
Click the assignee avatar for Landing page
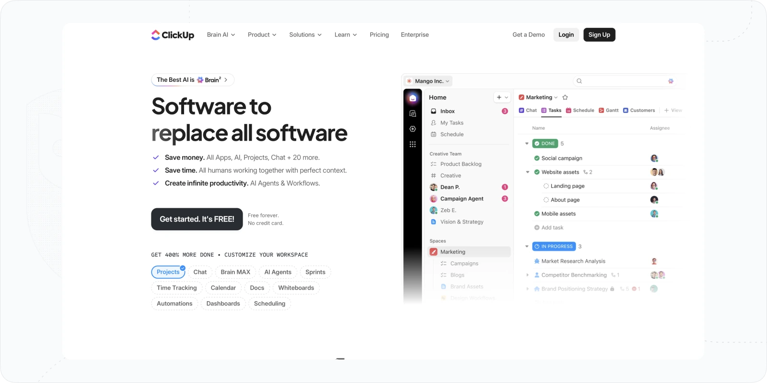(x=654, y=186)
